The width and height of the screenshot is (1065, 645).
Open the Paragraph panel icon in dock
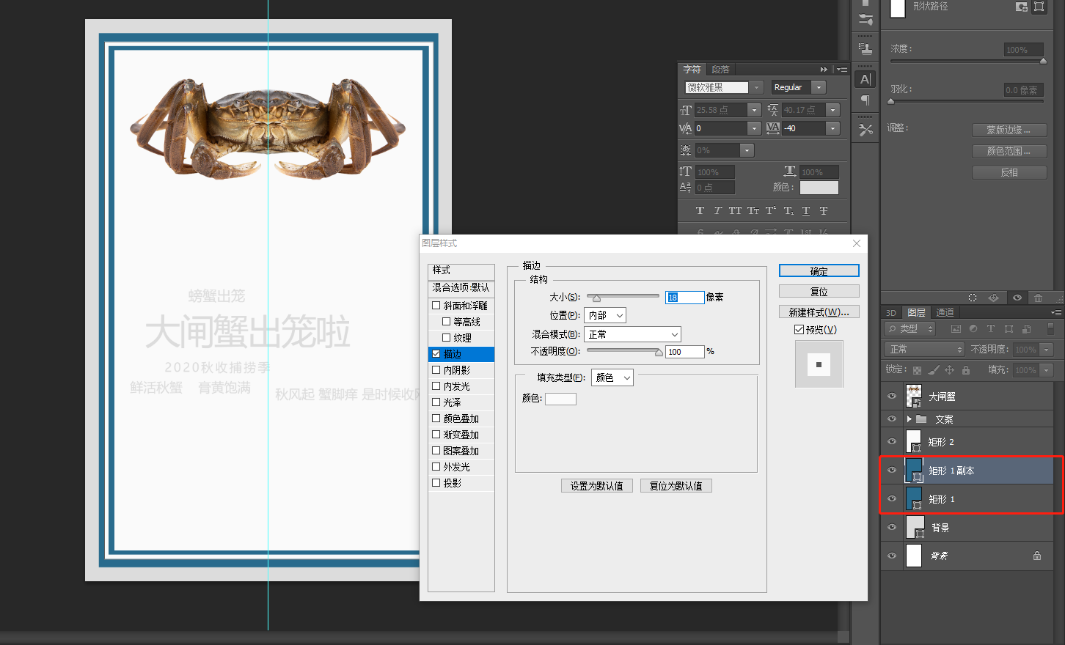coord(865,100)
